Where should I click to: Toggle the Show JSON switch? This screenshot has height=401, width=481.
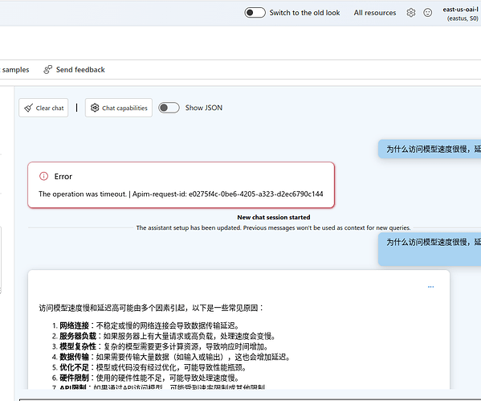169,108
